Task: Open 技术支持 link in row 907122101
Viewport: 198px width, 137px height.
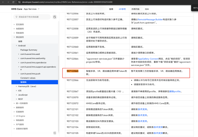Action: (142, 109)
